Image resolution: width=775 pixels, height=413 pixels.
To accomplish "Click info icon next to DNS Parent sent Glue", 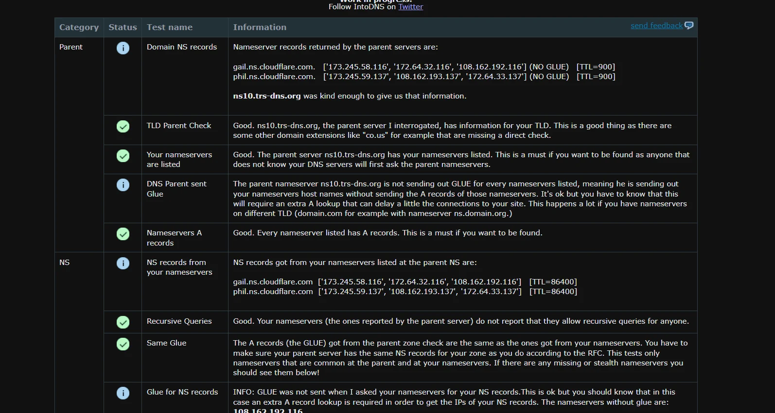I will tap(123, 185).
